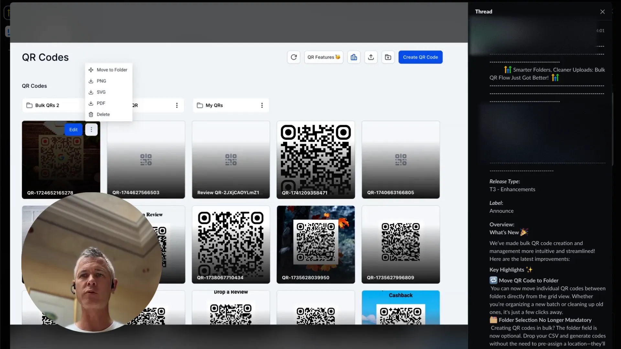Click Edit on QR-1724652165278 card
Image resolution: width=621 pixels, height=349 pixels.
point(73,130)
